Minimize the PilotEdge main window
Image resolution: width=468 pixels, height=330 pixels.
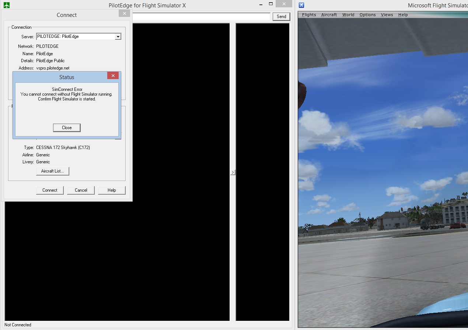(260, 4)
